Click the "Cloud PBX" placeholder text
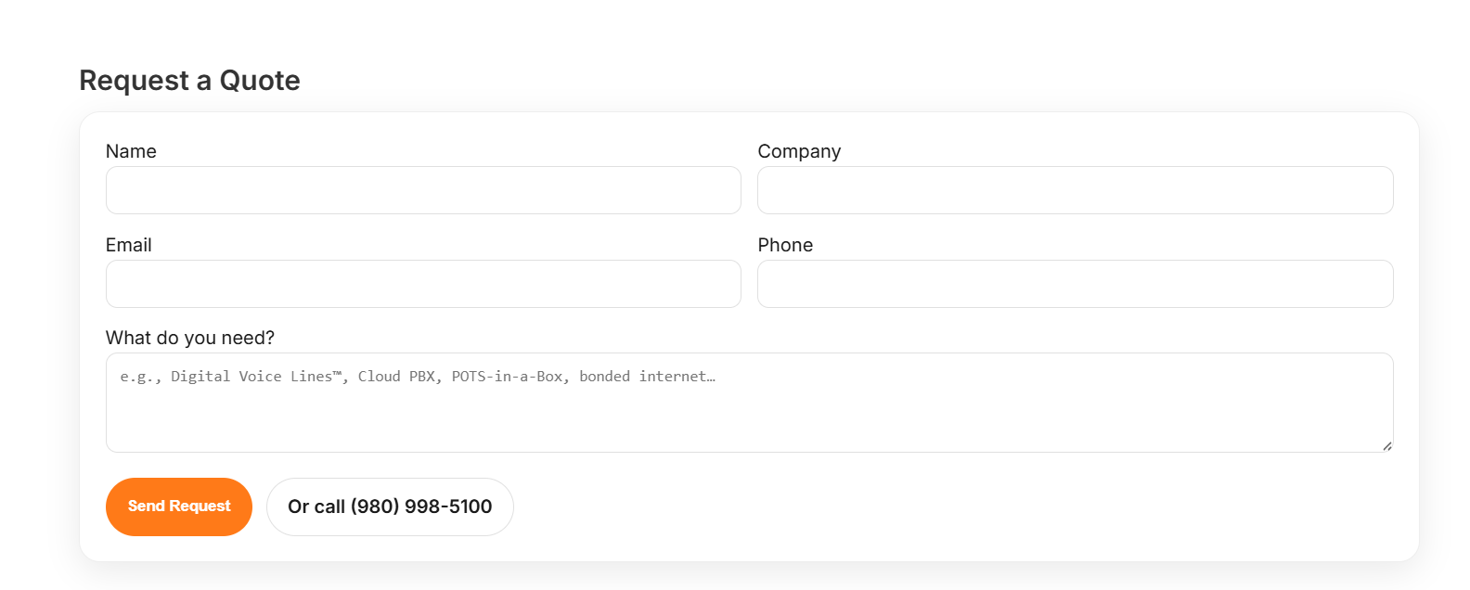1470x590 pixels. click(397, 377)
